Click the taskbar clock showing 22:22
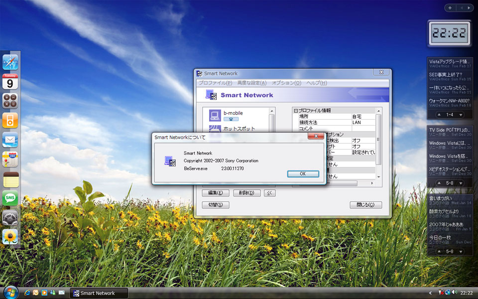This screenshot has width=478, height=299. (x=467, y=293)
